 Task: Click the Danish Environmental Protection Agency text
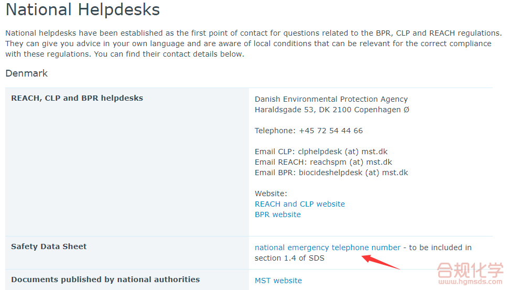click(331, 99)
